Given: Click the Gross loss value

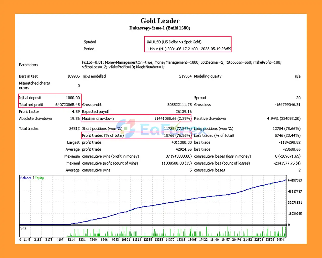Looking at the screenshot, I should click(x=288, y=105).
